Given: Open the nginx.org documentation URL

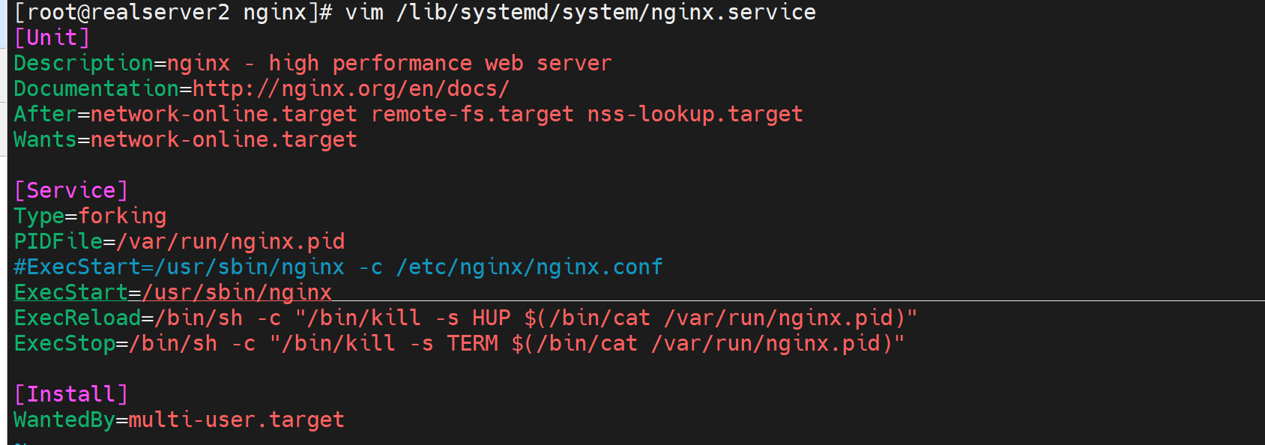Looking at the screenshot, I should (351, 88).
